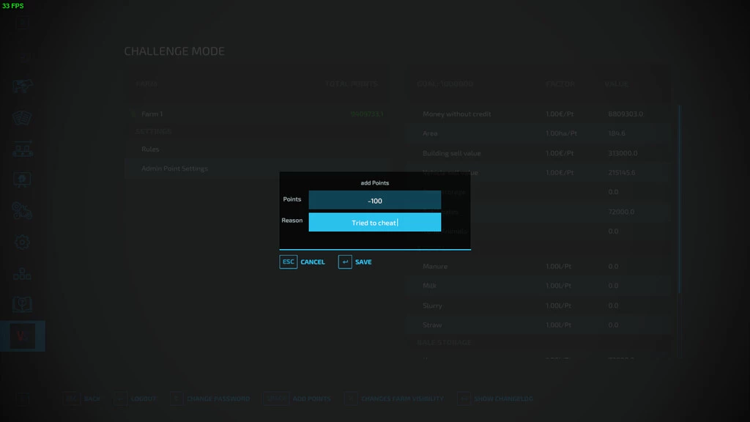Open the network hierarchy icon in sidebar
The image size is (750, 422).
tap(22, 275)
